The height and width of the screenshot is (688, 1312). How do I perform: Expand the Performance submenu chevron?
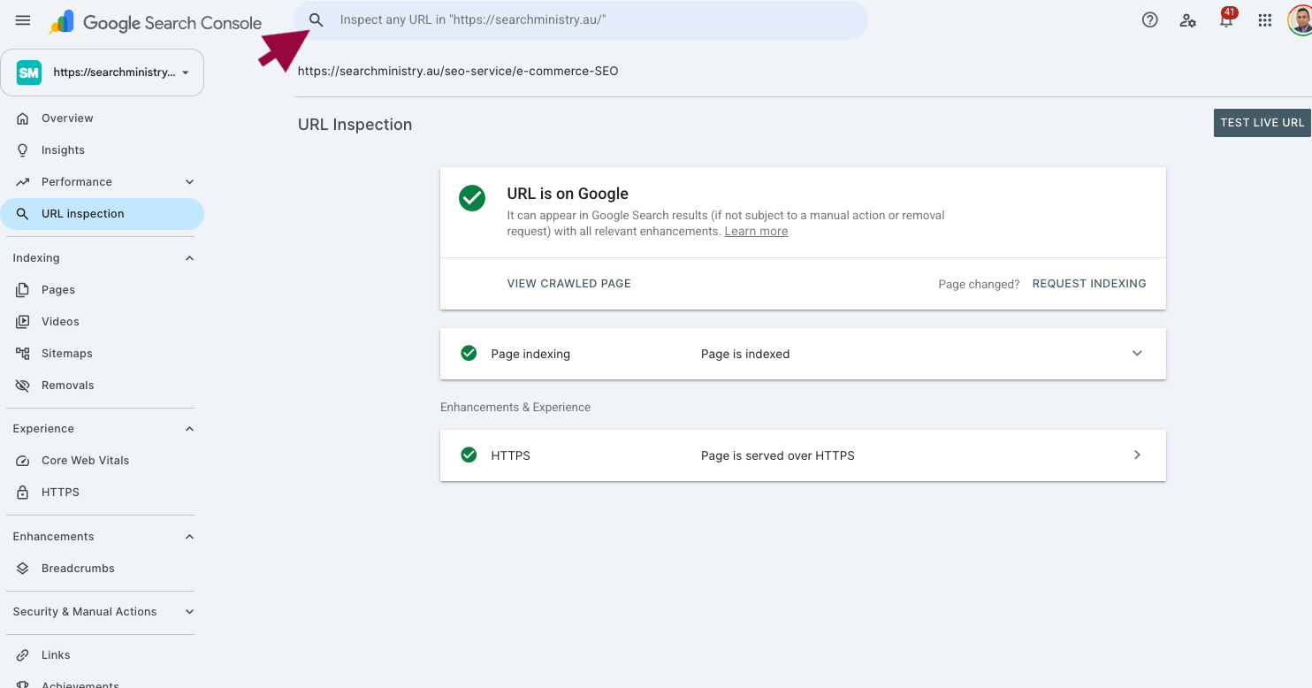coord(189,182)
